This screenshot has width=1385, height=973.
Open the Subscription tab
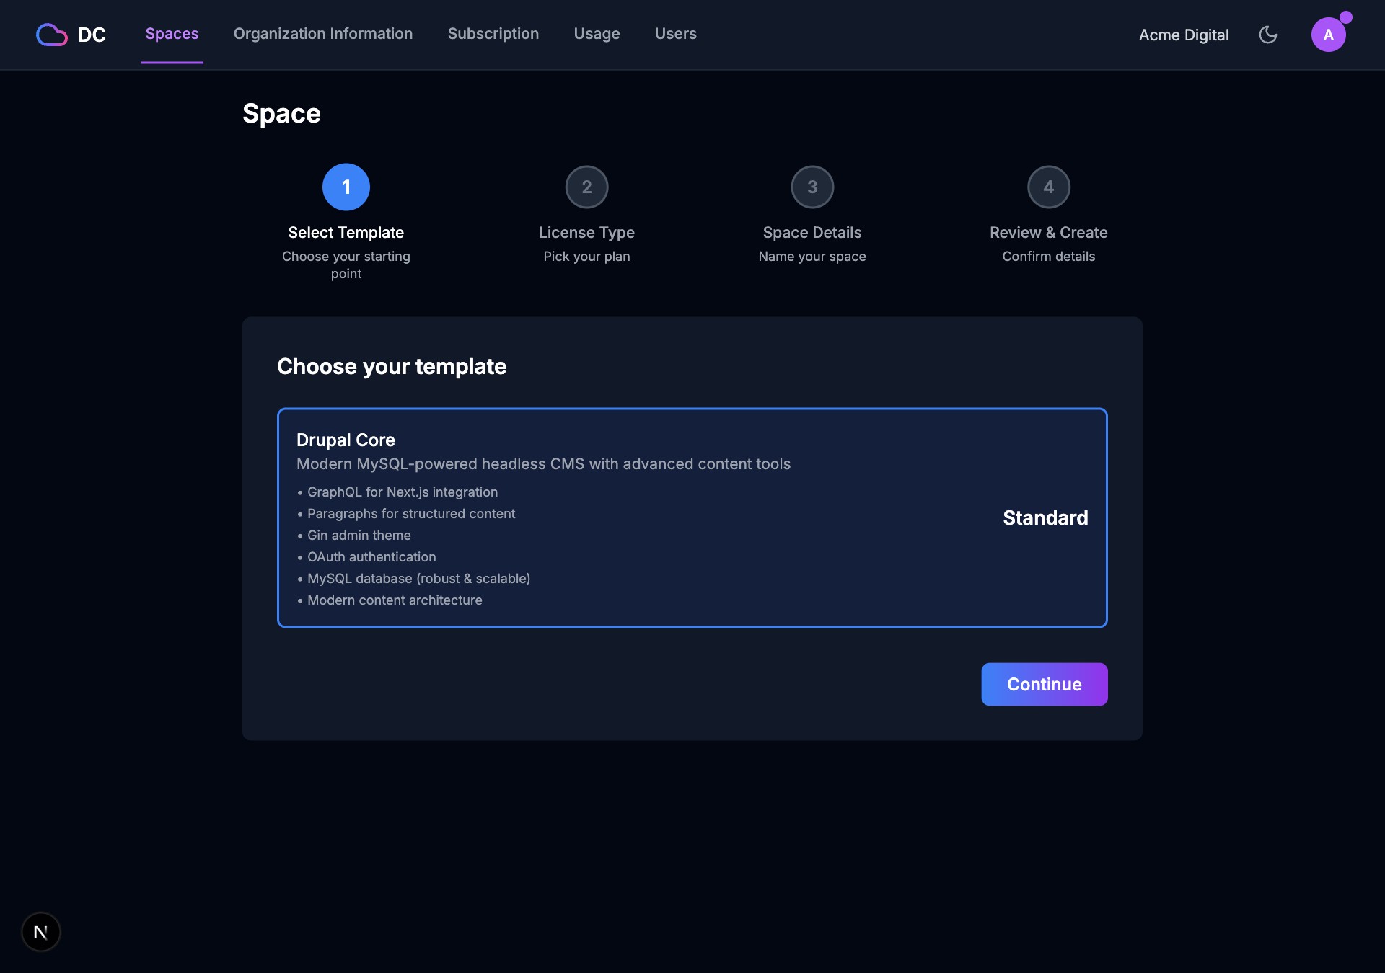pos(493,34)
